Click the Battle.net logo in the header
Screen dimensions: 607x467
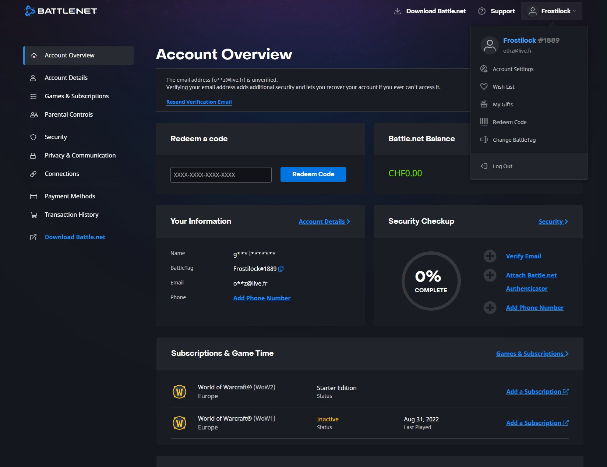coord(61,11)
